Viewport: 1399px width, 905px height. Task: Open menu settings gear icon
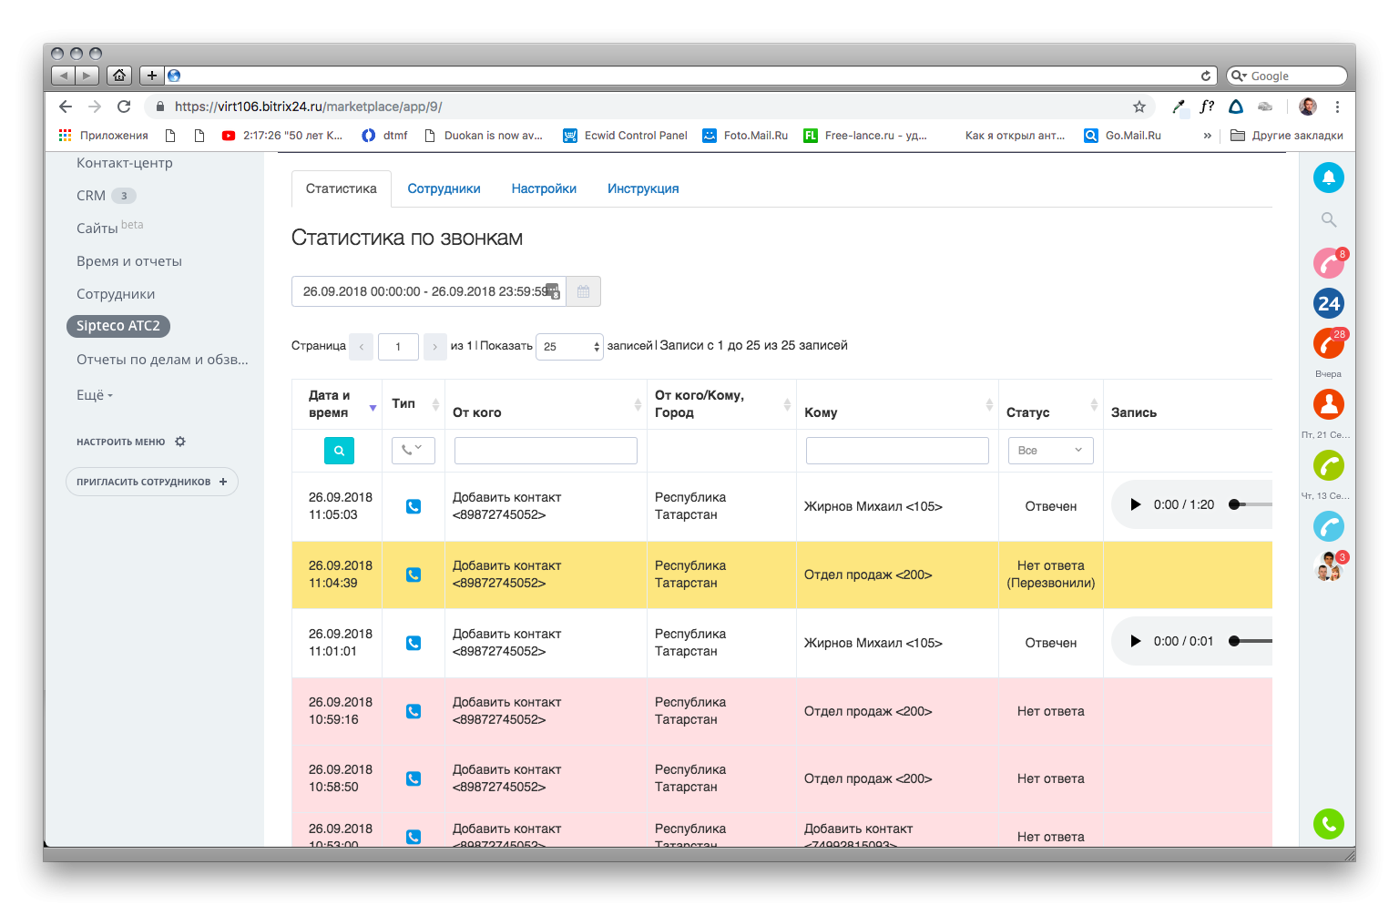coord(180,442)
